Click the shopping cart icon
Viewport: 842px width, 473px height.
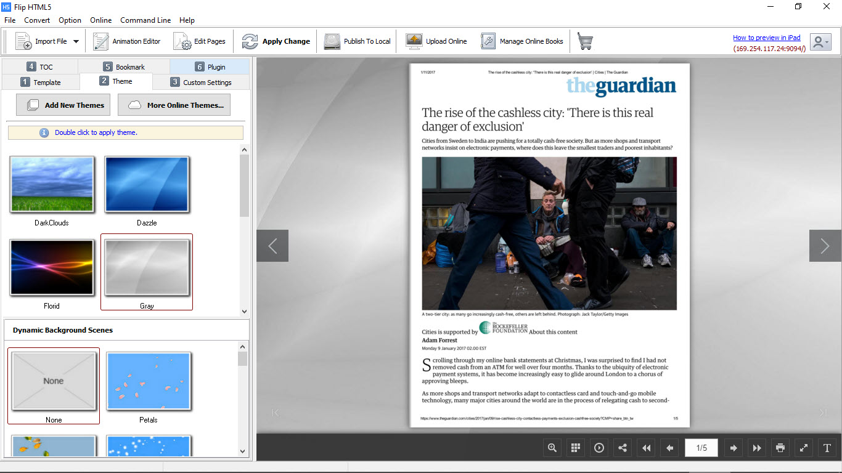coord(585,41)
